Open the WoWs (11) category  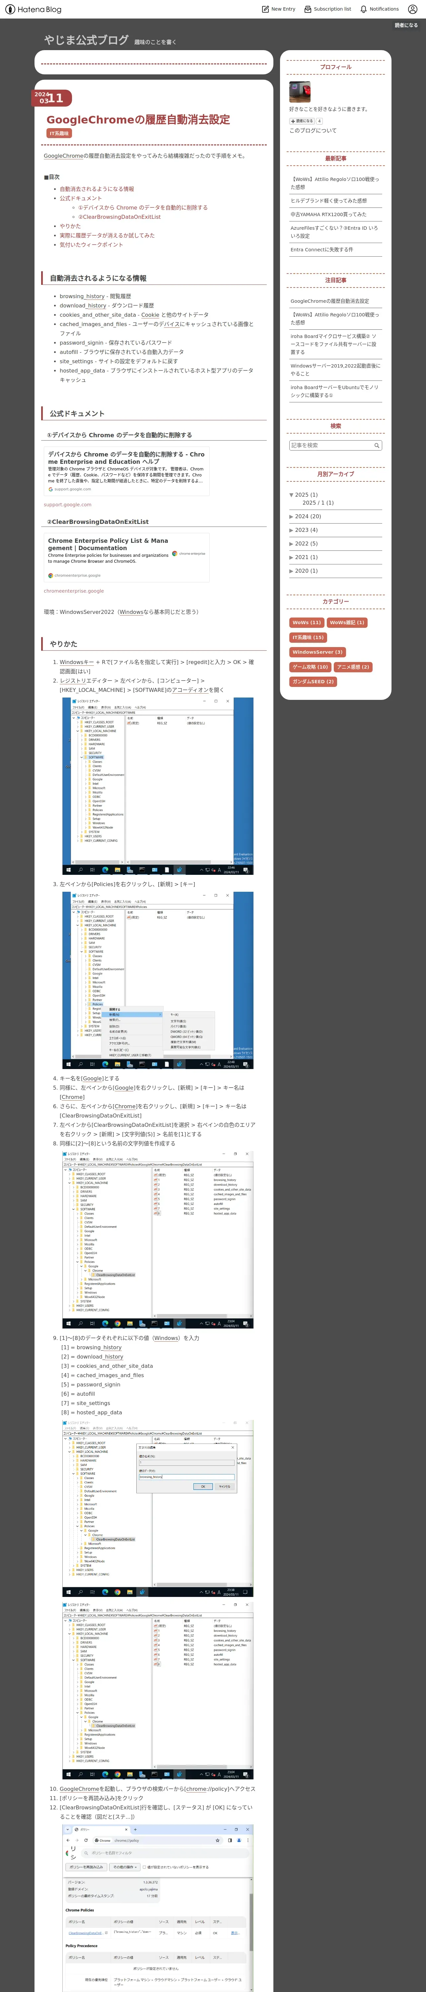(x=306, y=622)
